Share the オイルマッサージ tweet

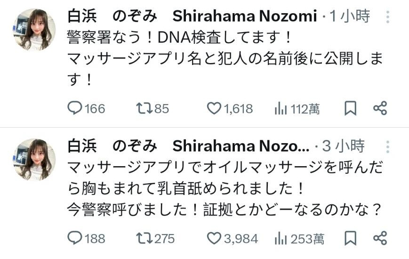[380, 238]
